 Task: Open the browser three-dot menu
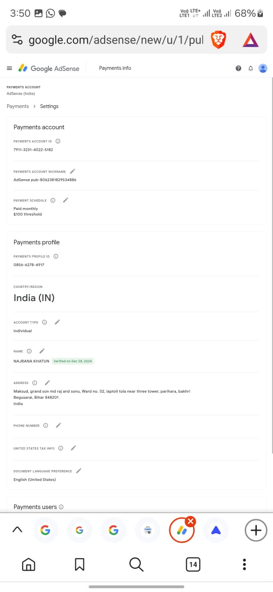click(244, 565)
